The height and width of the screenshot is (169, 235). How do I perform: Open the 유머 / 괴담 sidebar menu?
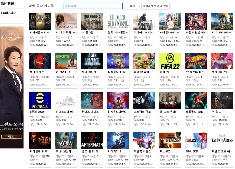pyautogui.click(x=8, y=13)
